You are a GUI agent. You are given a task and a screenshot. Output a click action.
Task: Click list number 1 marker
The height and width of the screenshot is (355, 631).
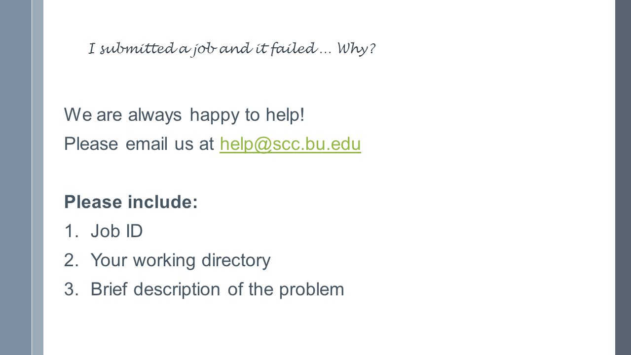click(x=71, y=231)
